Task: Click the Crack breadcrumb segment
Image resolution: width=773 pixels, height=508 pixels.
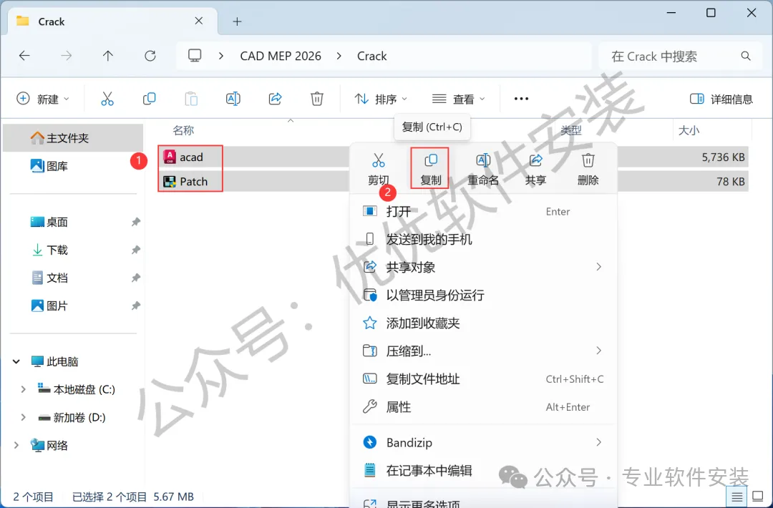Action: [371, 57]
